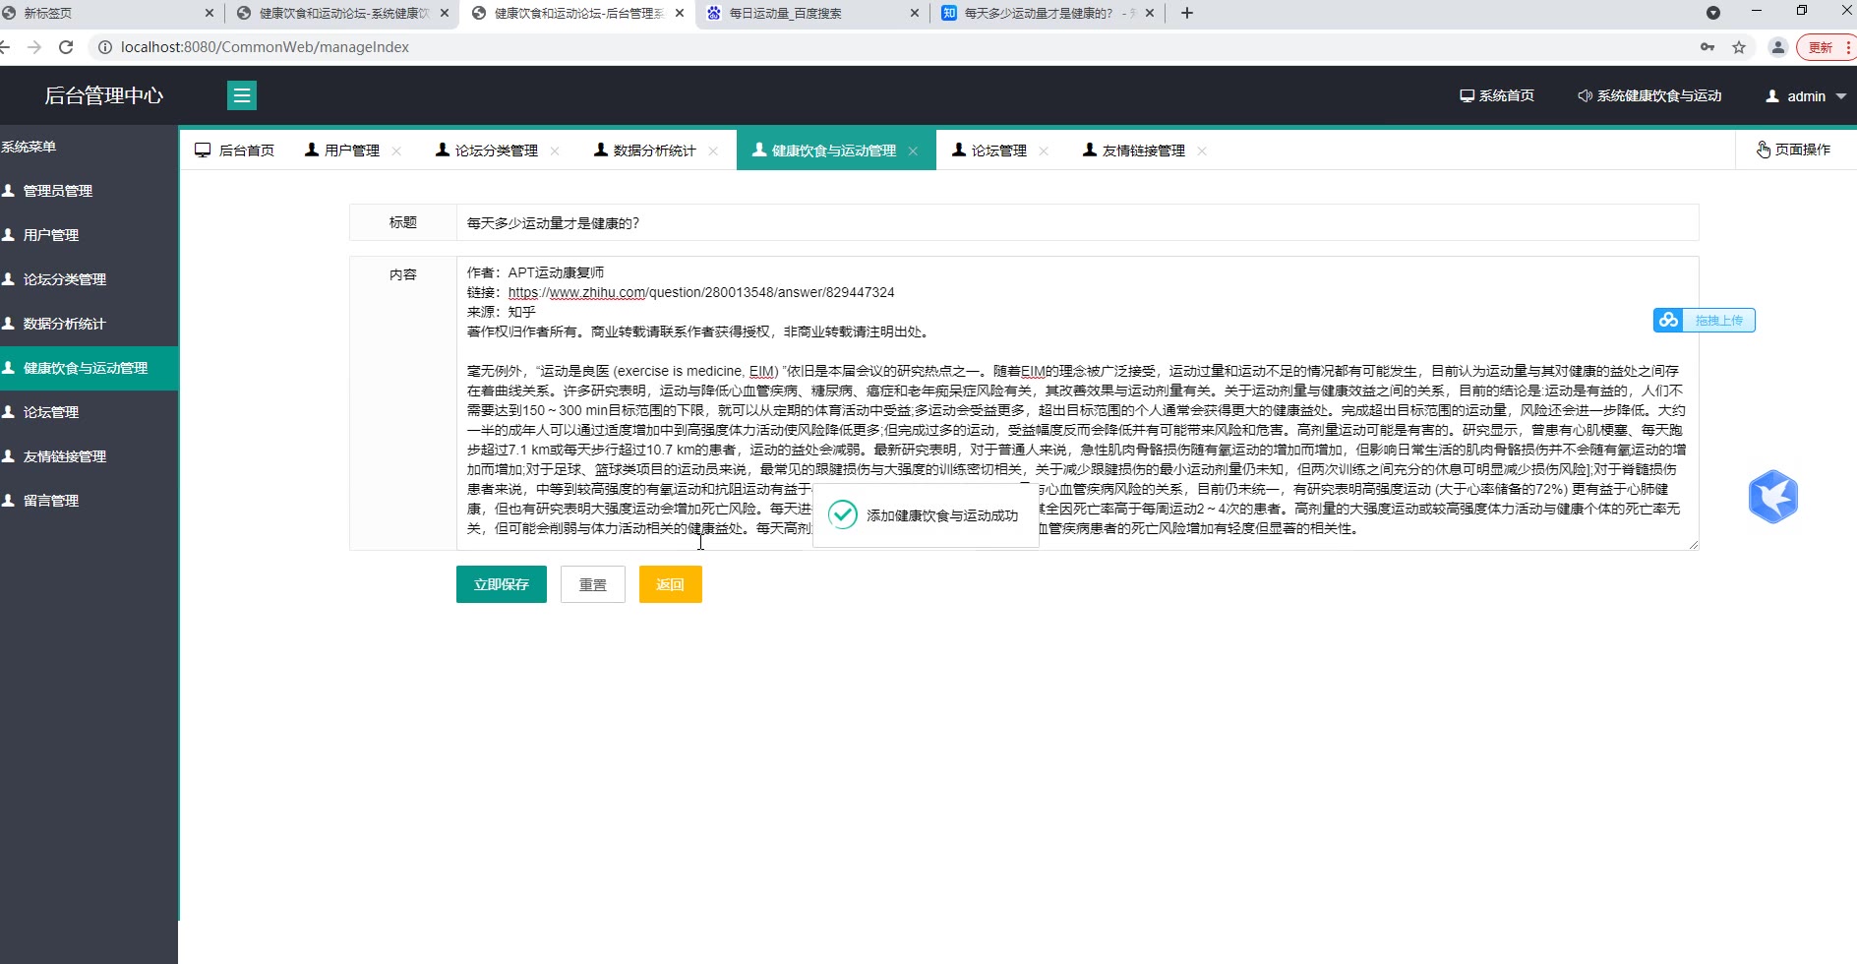This screenshot has width=1857, height=964.
Task: Click the success checkmark icon in the toast
Action: tap(843, 514)
